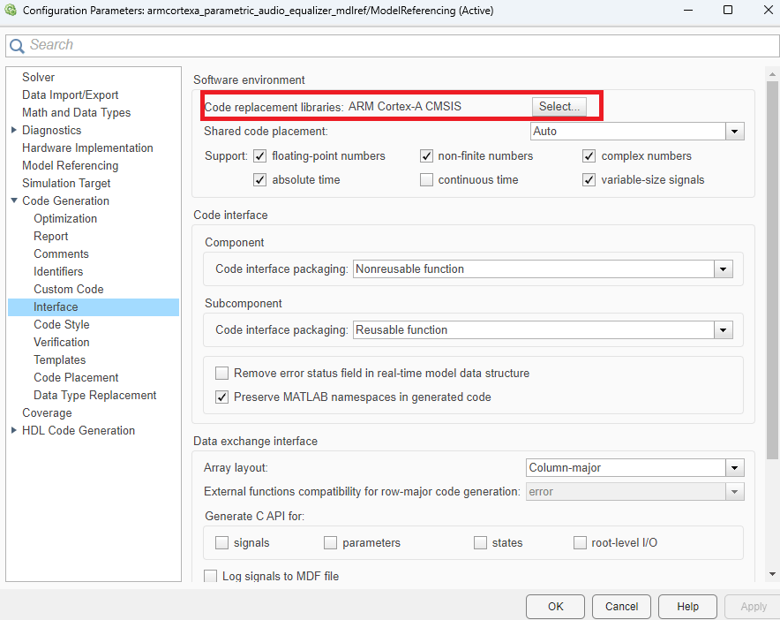Click the search magnifier icon
The height and width of the screenshot is (620, 780).
tap(16, 44)
